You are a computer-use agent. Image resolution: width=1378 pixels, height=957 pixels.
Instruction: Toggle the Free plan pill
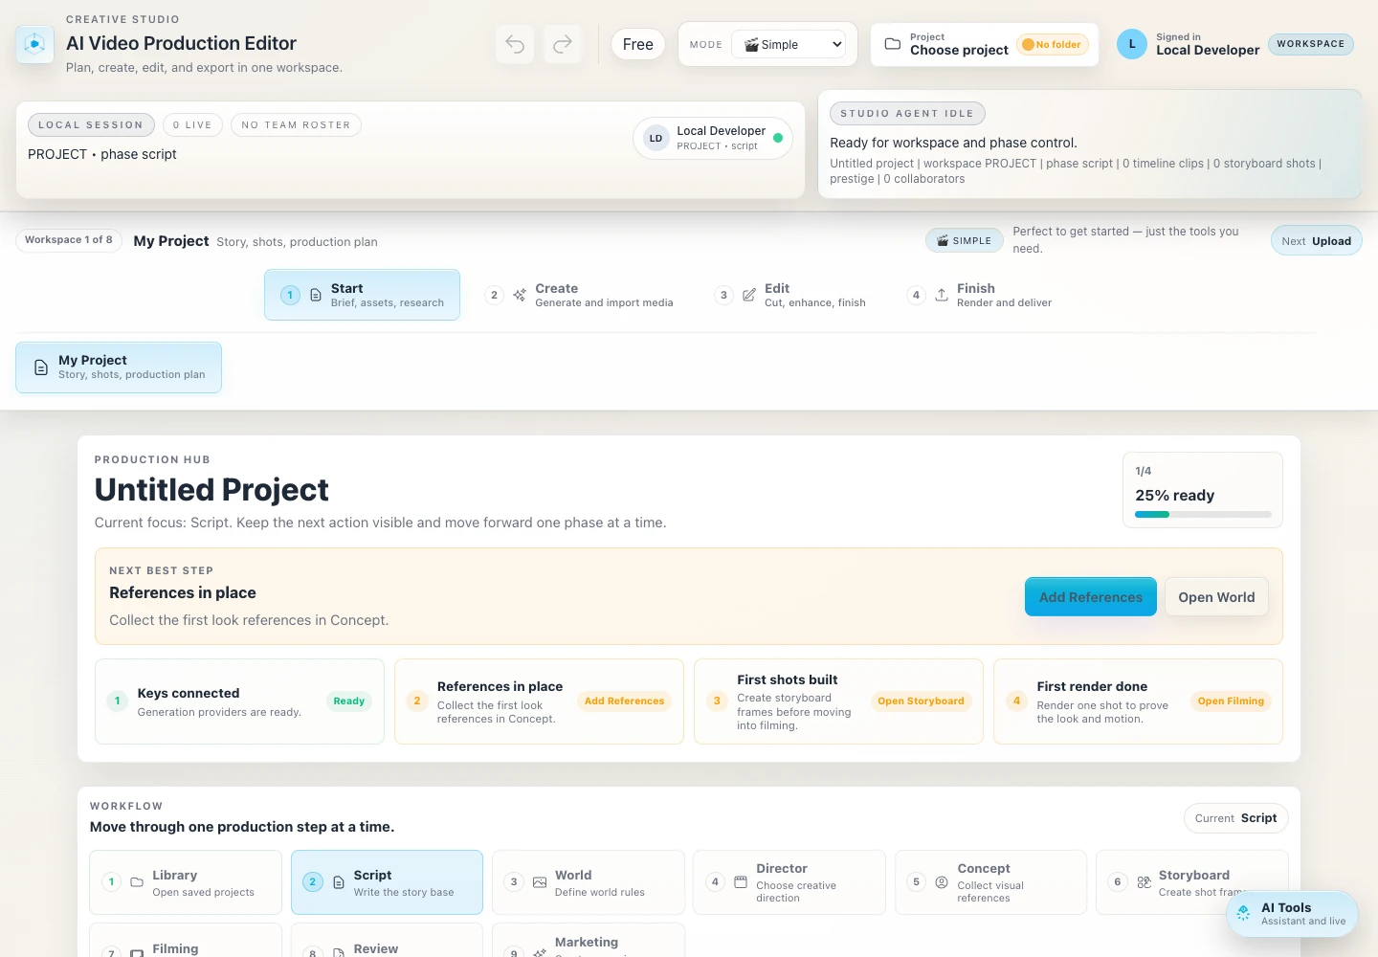click(x=637, y=44)
